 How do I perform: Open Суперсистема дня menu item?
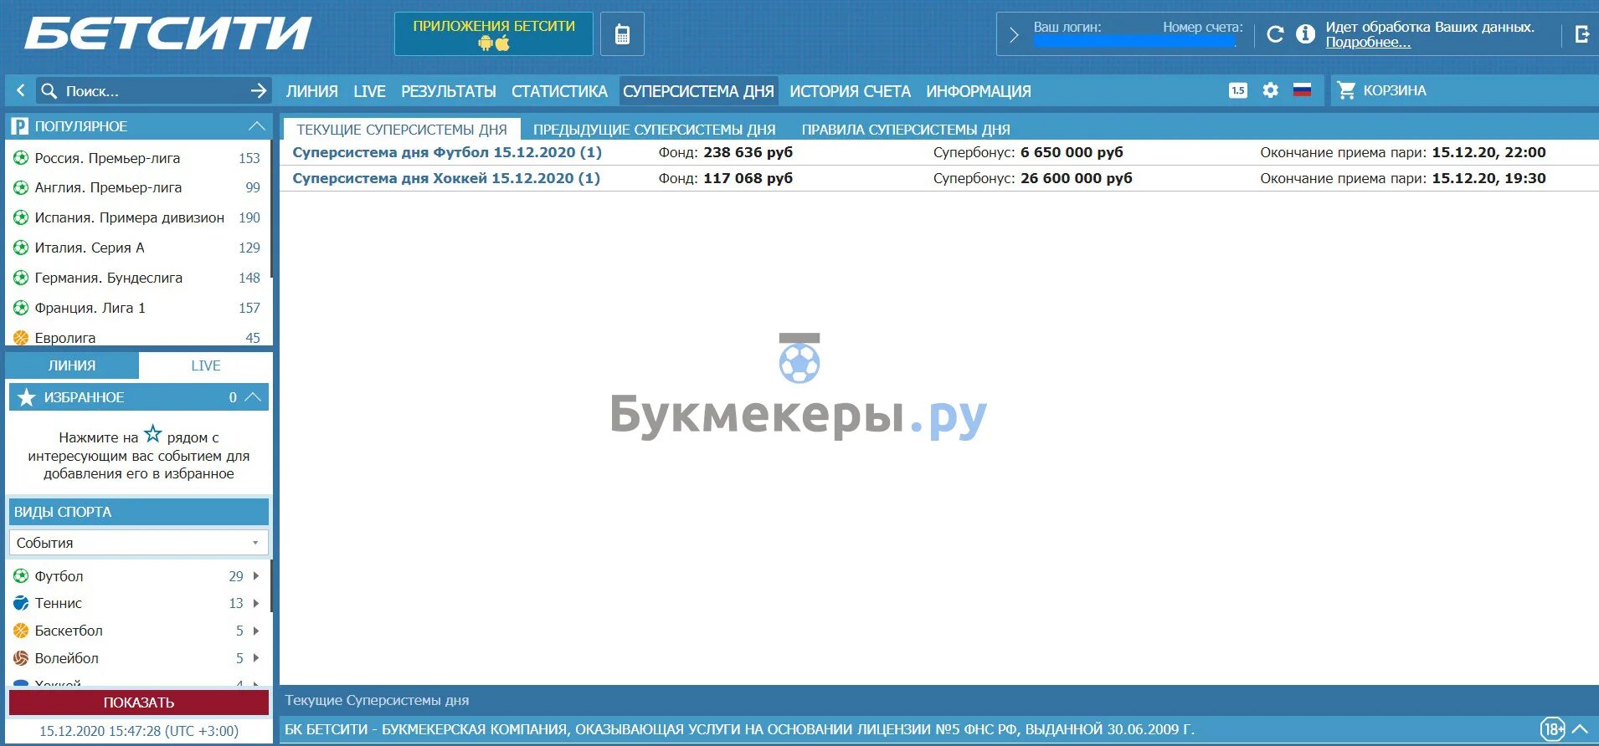click(698, 91)
